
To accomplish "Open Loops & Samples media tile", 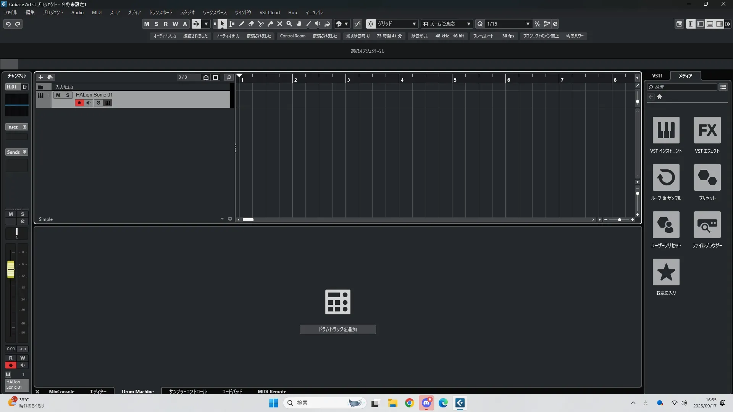I will pyautogui.click(x=666, y=177).
